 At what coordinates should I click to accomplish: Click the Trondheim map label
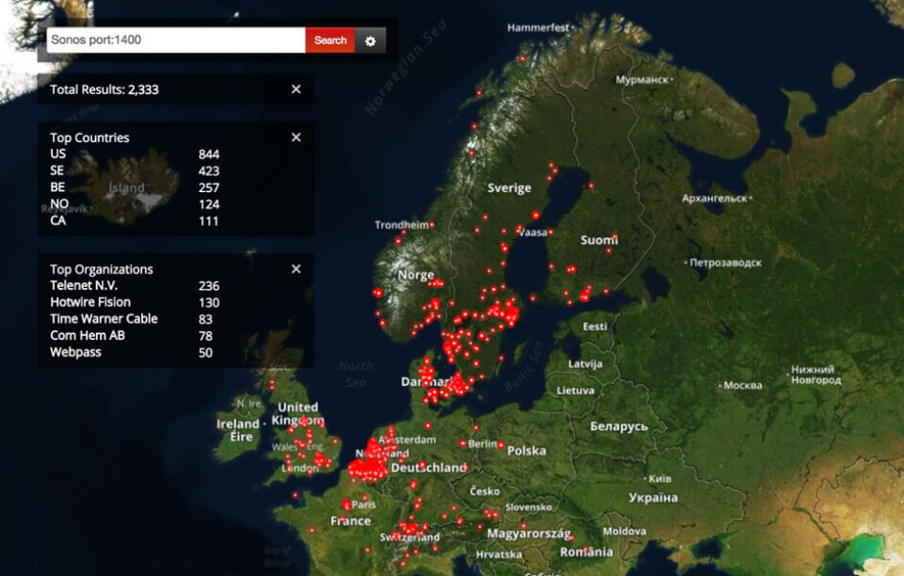coord(401,225)
